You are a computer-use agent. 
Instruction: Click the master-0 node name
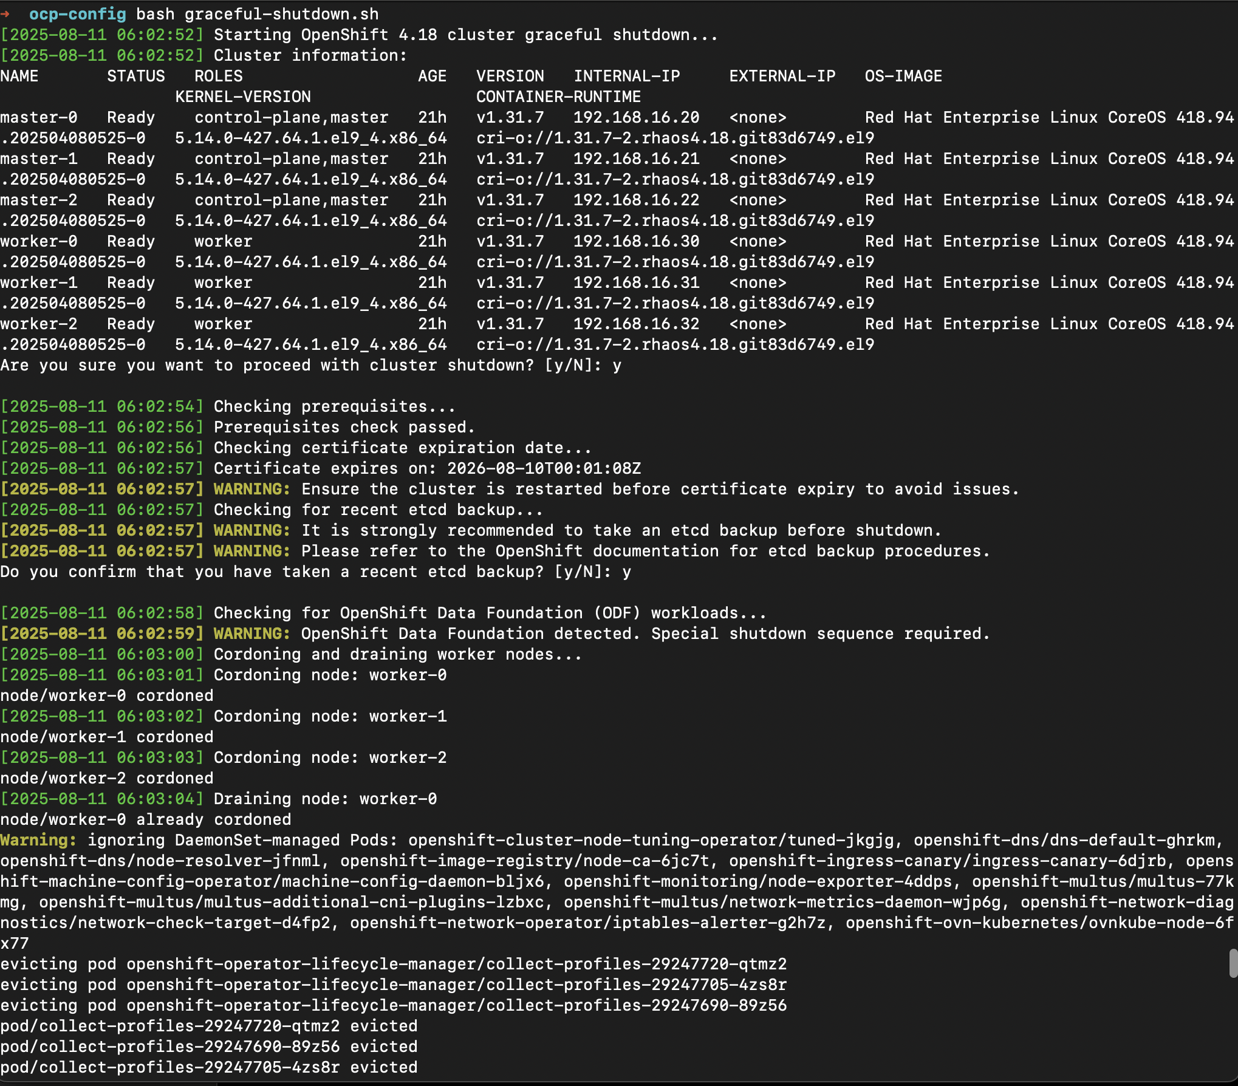[39, 117]
